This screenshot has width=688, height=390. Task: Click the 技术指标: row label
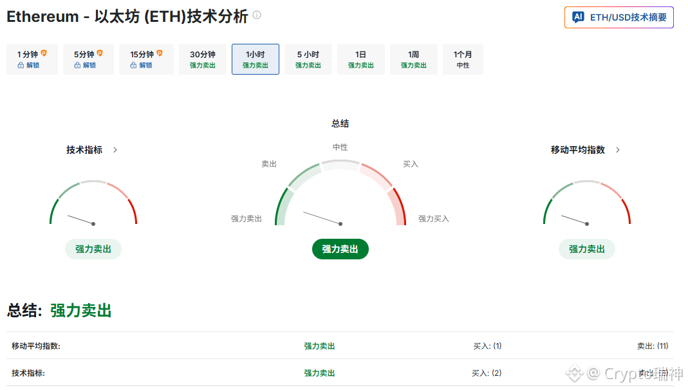point(28,373)
